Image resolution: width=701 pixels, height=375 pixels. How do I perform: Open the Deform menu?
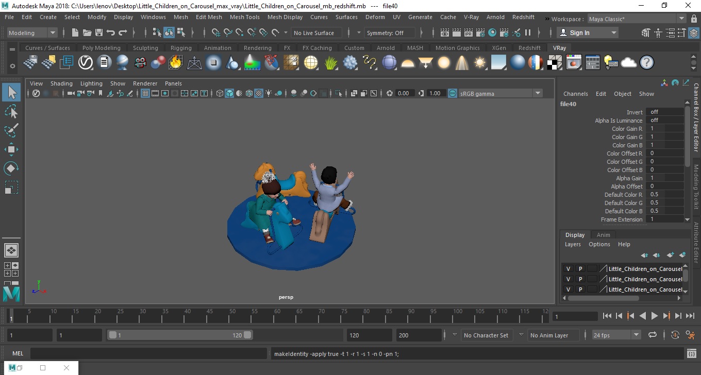point(375,17)
